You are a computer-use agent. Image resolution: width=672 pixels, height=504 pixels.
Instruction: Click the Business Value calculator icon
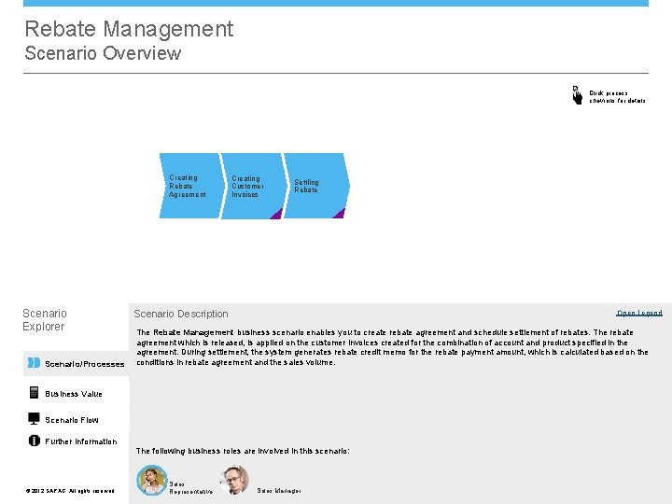pos(34,393)
